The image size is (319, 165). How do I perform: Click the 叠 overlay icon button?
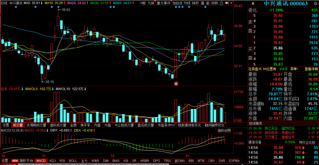point(202,3)
